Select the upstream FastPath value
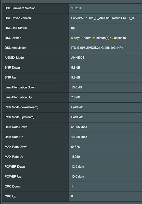 pyautogui.click(x=77, y=117)
